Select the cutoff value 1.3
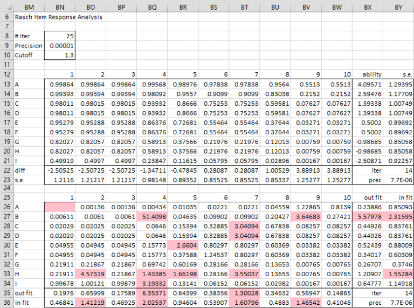414x308 pixels. [60, 55]
